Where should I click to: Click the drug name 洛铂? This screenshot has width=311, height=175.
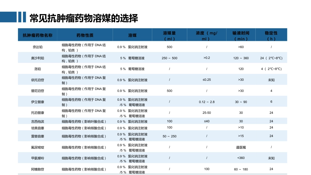pyautogui.click(x=38, y=69)
